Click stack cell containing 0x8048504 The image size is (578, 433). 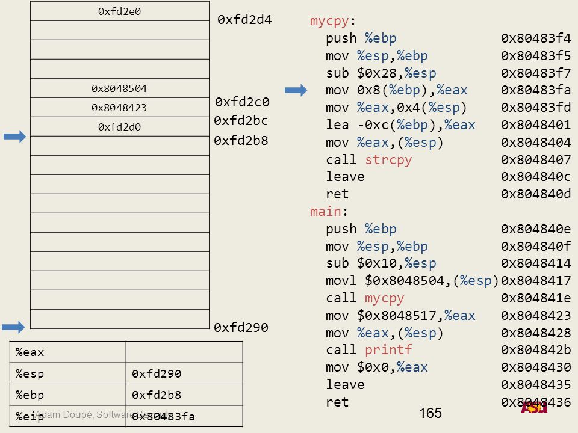tap(120, 88)
